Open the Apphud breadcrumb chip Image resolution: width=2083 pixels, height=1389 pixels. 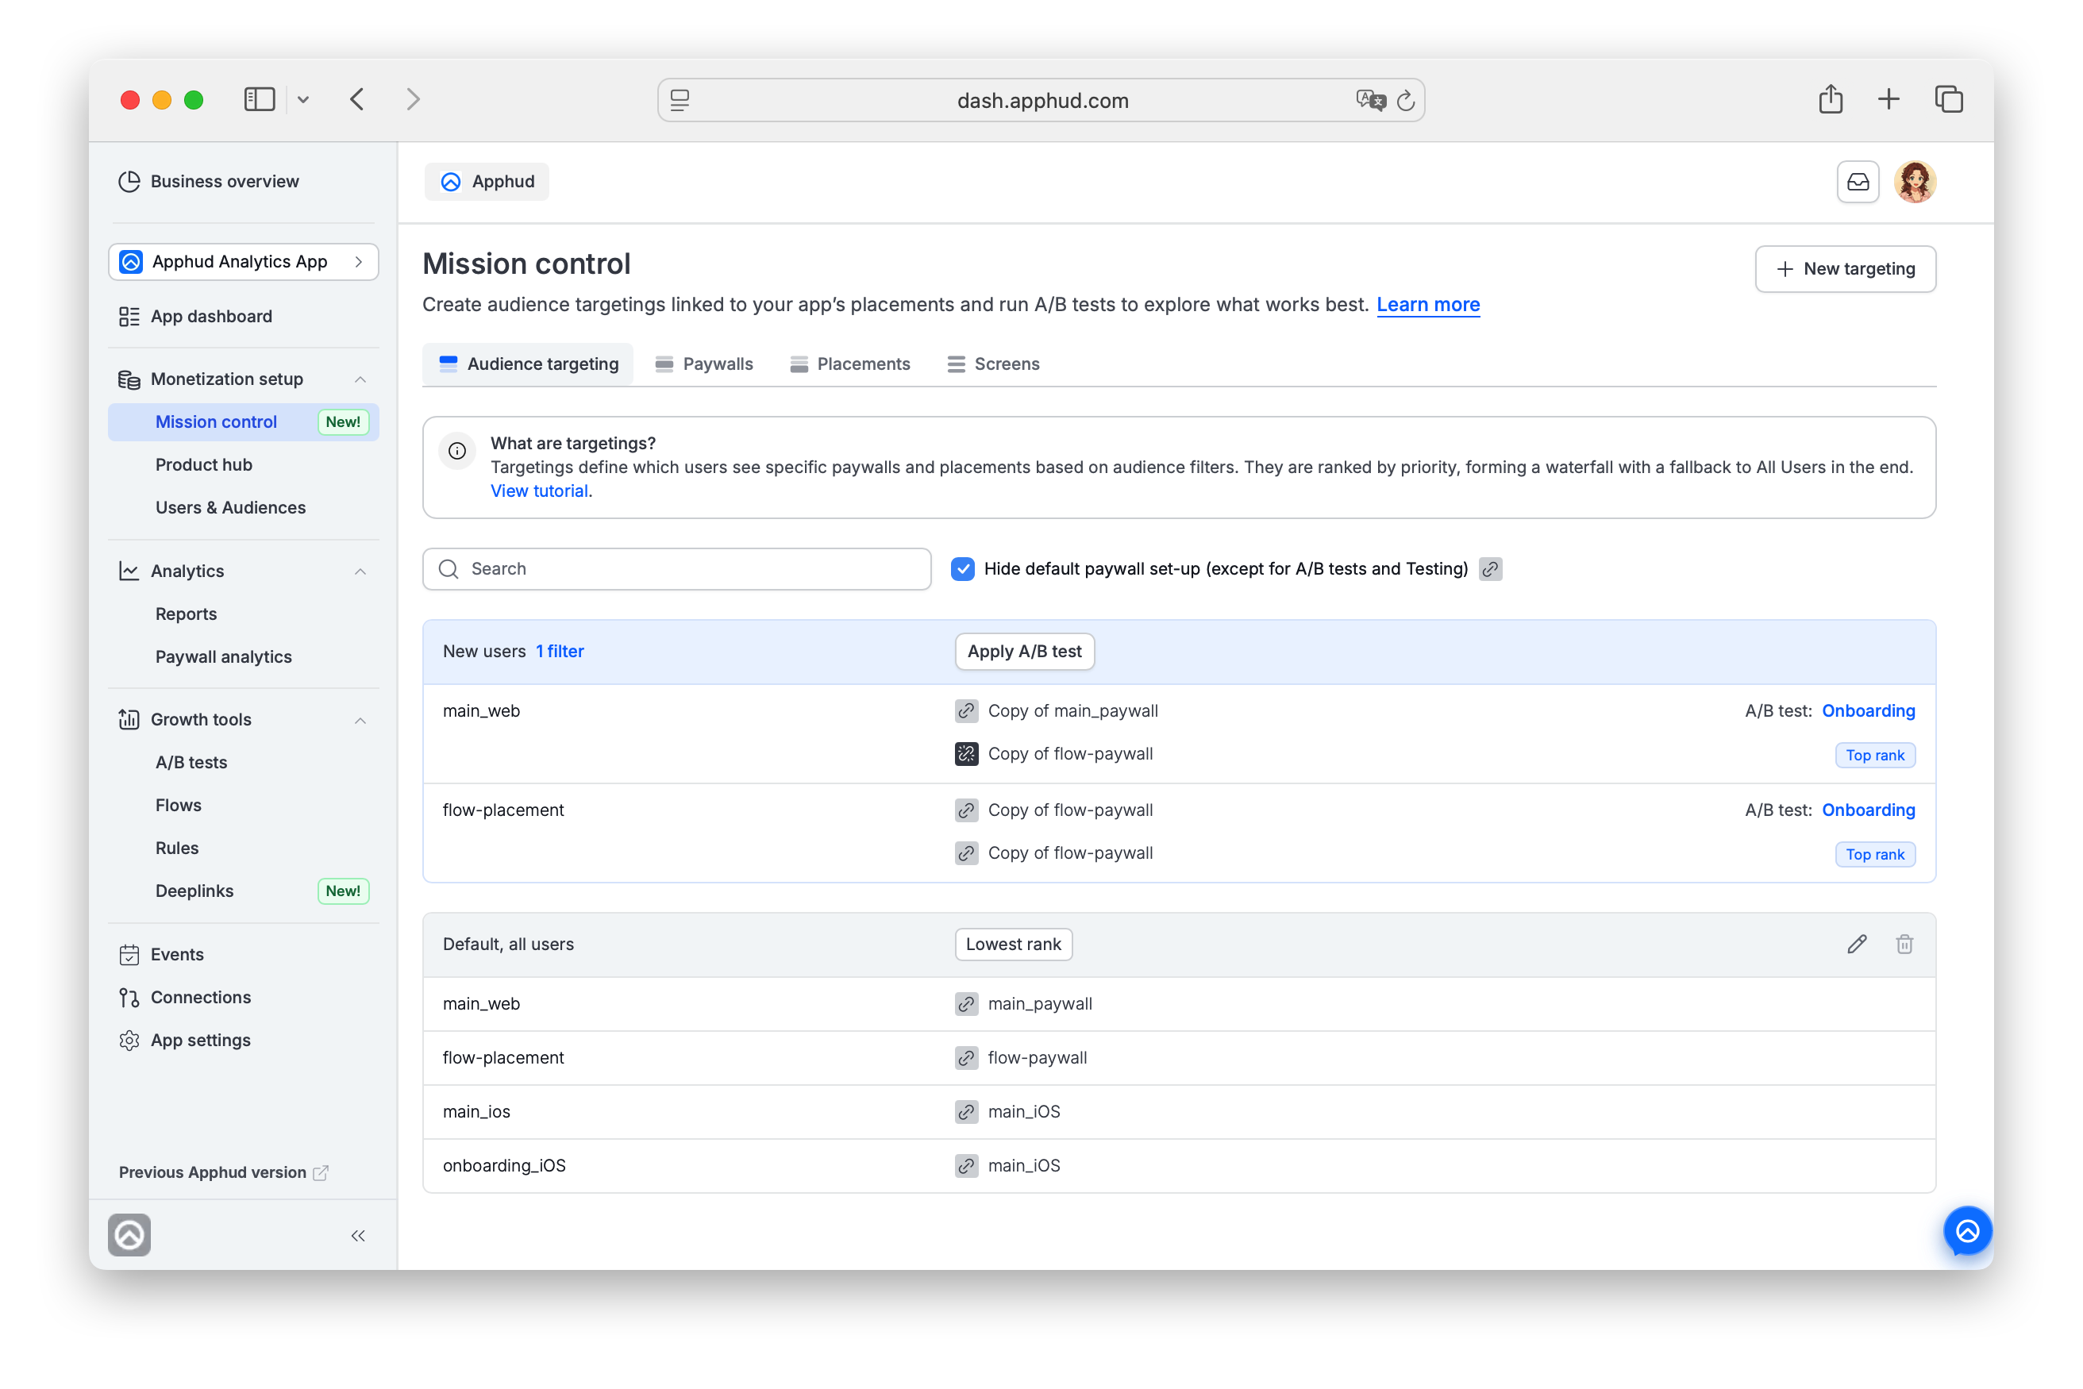pyautogui.click(x=487, y=182)
